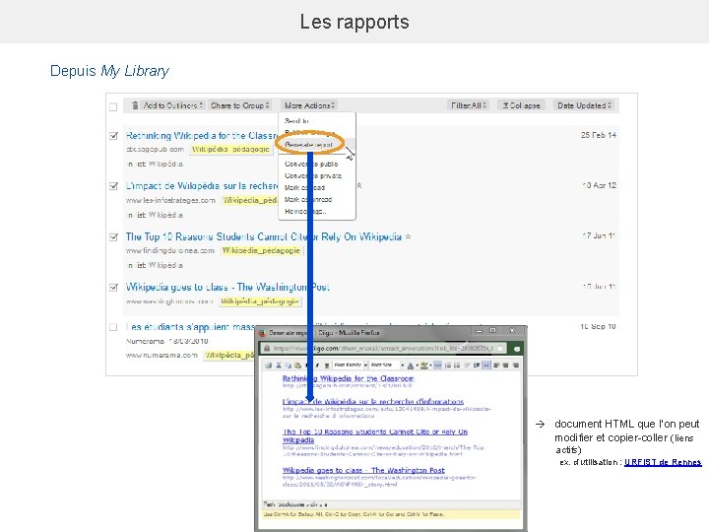
Task: Click the italic icon in report editor toolbar
Action: pyautogui.click(x=317, y=366)
